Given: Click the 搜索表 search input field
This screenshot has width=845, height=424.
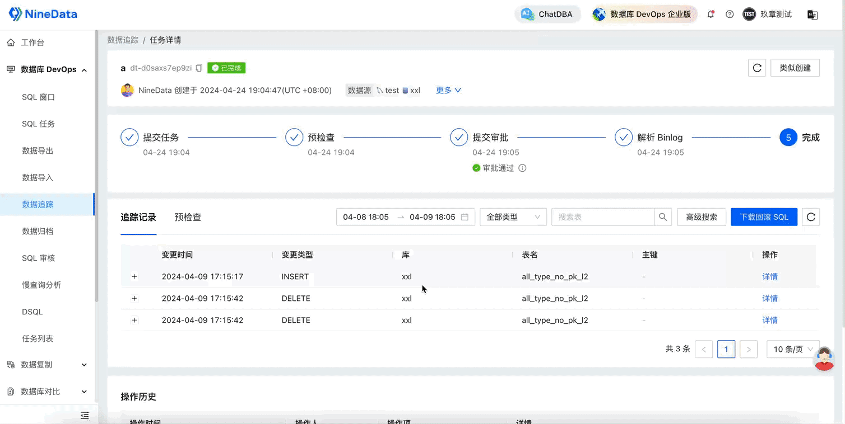Looking at the screenshot, I should (602, 217).
